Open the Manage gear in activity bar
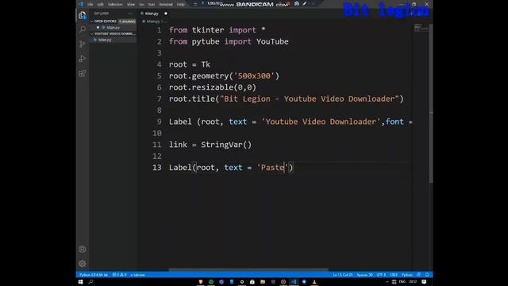The image size is (508, 286). click(x=83, y=264)
